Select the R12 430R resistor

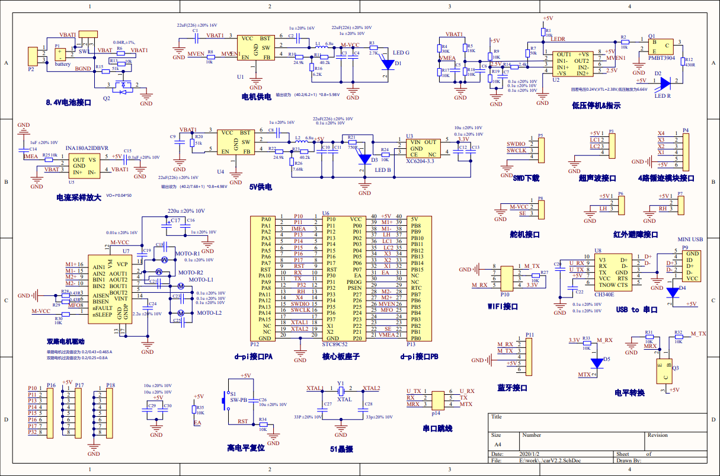683,62
